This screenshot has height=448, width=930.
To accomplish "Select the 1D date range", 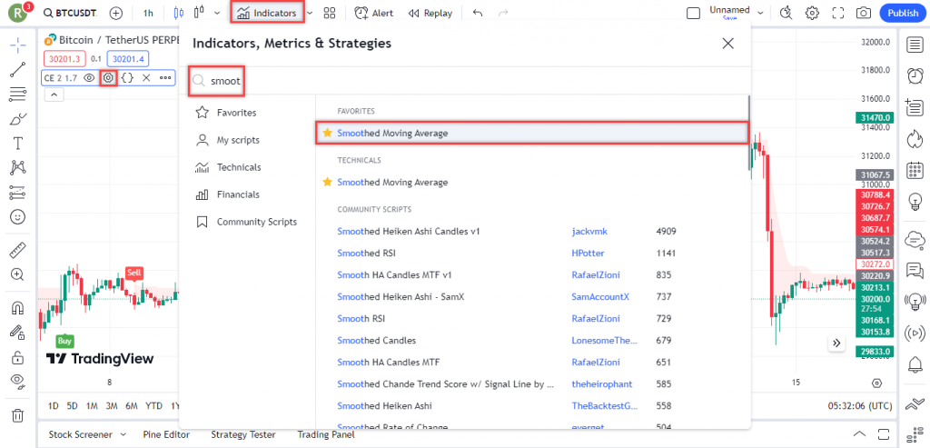I will coord(54,406).
